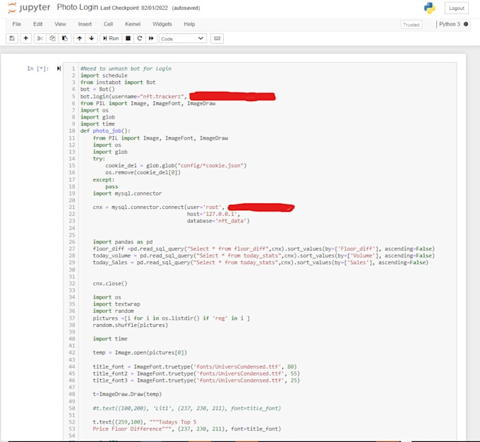Run the current cell
Image resolution: width=480 pixels, height=442 pixels.
point(111,38)
